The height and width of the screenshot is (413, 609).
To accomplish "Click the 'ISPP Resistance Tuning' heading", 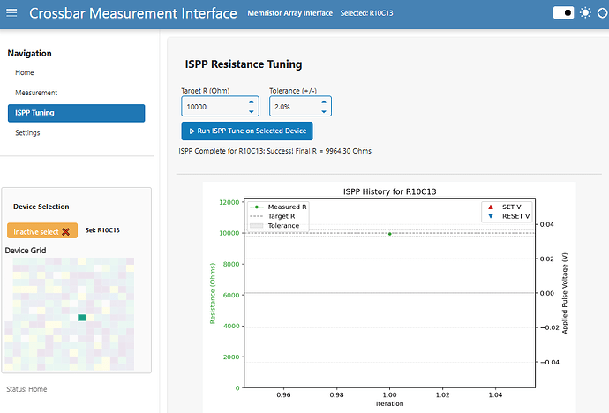I will tap(244, 64).
